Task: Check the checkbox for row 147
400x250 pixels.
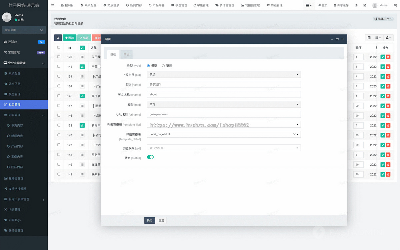Action: (x=59, y=106)
